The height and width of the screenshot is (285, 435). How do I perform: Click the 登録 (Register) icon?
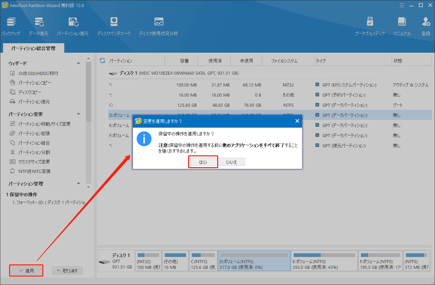[426, 26]
